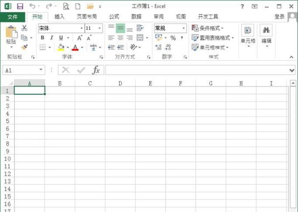The width and height of the screenshot is (298, 212).
Task: Toggle merge and center cells
Action: (140, 38)
